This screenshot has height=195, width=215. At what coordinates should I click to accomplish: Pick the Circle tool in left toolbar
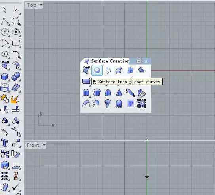coord(5,32)
